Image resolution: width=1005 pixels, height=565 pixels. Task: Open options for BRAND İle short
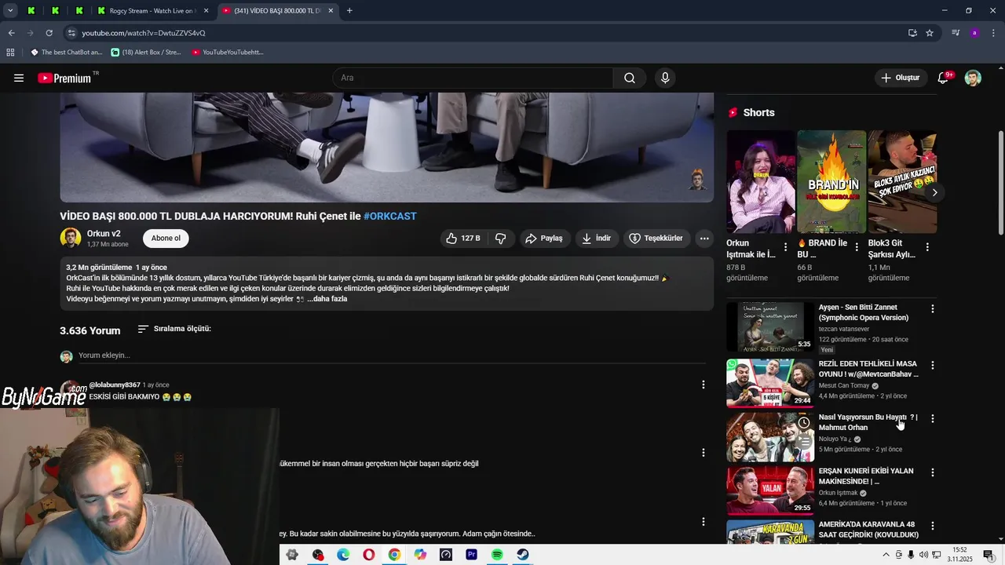(857, 247)
